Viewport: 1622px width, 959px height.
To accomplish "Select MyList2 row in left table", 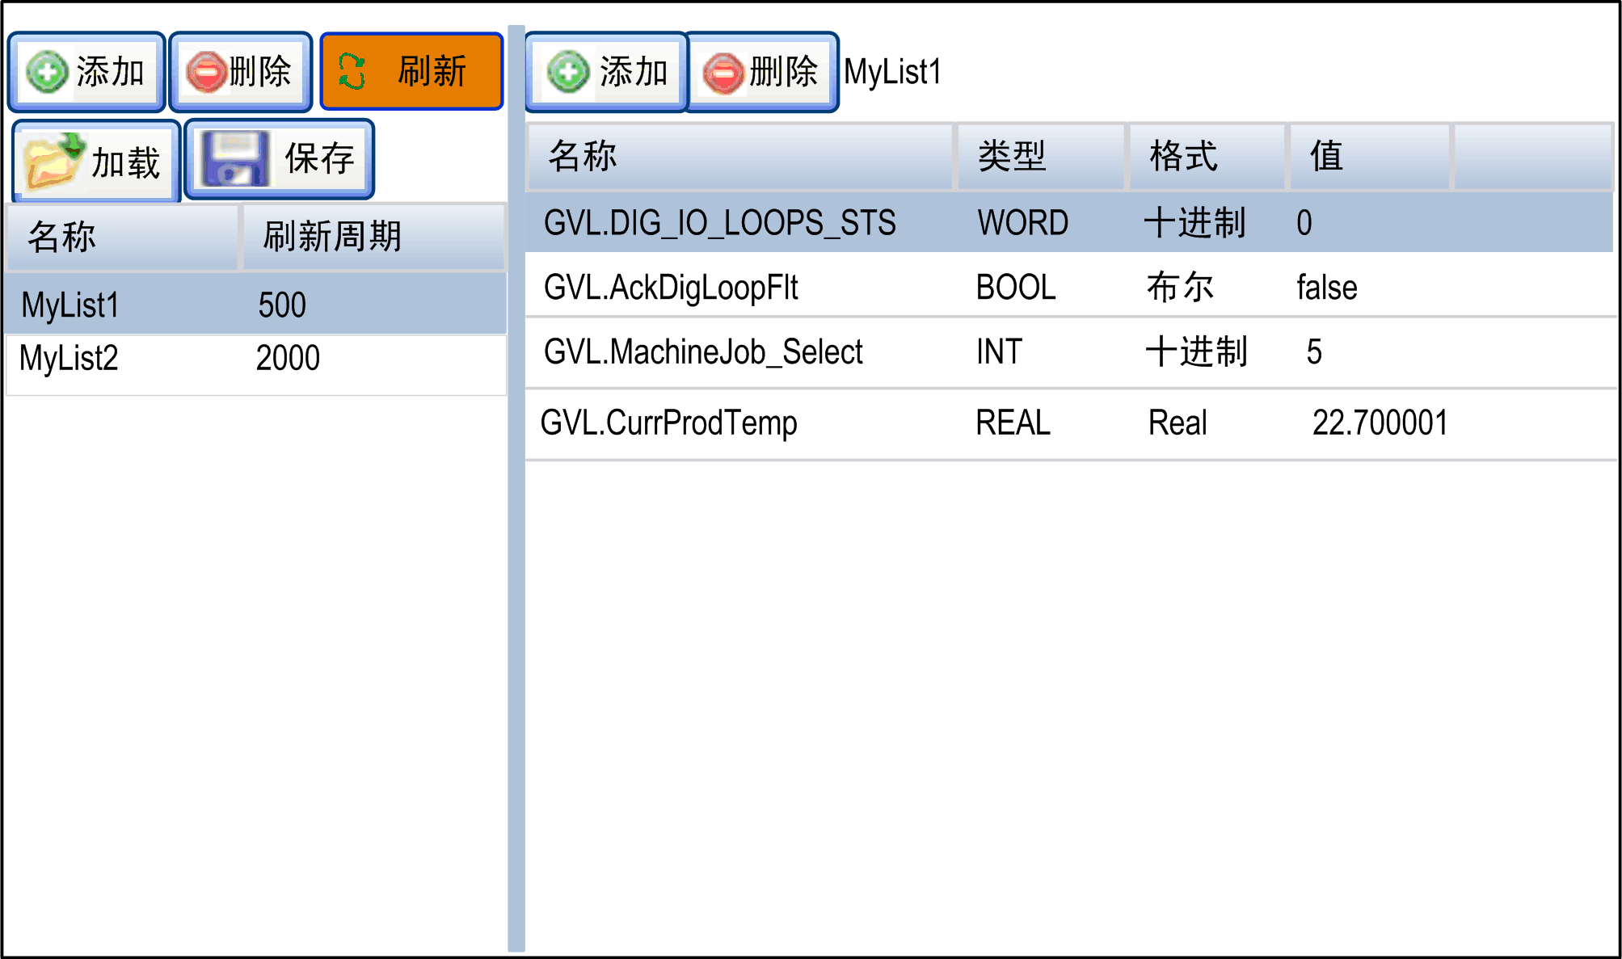I will [69, 358].
